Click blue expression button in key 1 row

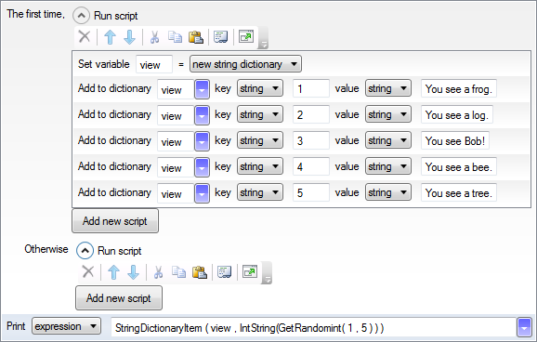point(202,89)
